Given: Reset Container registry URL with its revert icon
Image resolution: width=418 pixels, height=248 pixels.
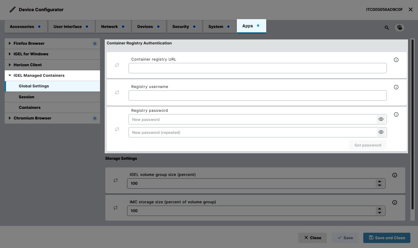Looking at the screenshot, I should (117, 65).
